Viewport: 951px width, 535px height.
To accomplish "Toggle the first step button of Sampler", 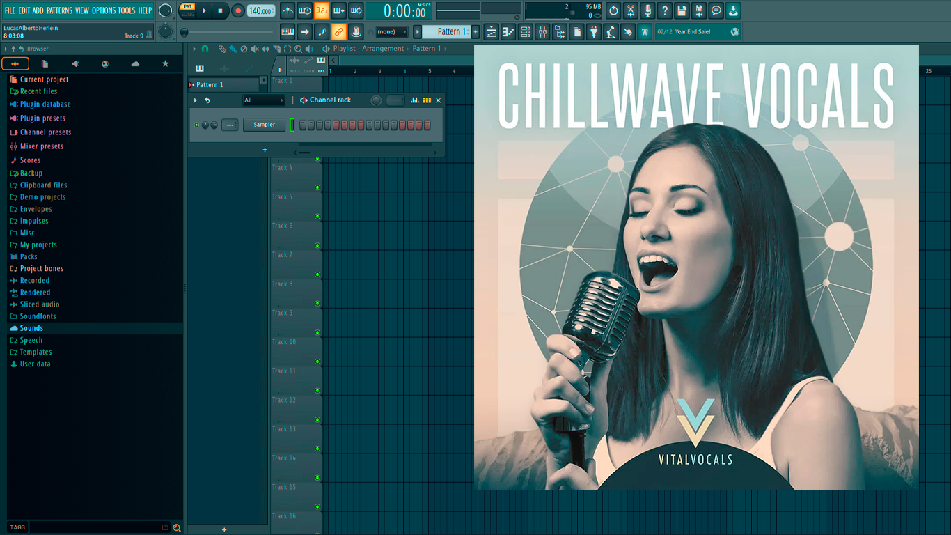I will pyautogui.click(x=303, y=125).
